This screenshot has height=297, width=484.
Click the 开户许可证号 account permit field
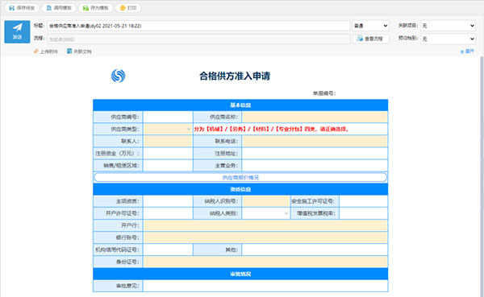coord(168,213)
